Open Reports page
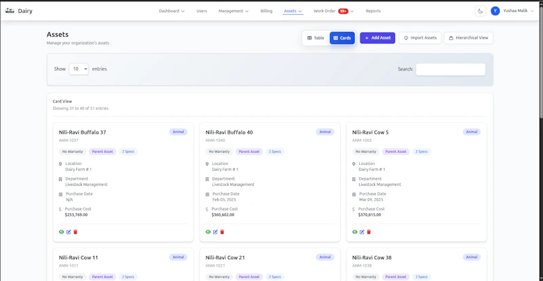This screenshot has height=281, width=543. pos(373,11)
